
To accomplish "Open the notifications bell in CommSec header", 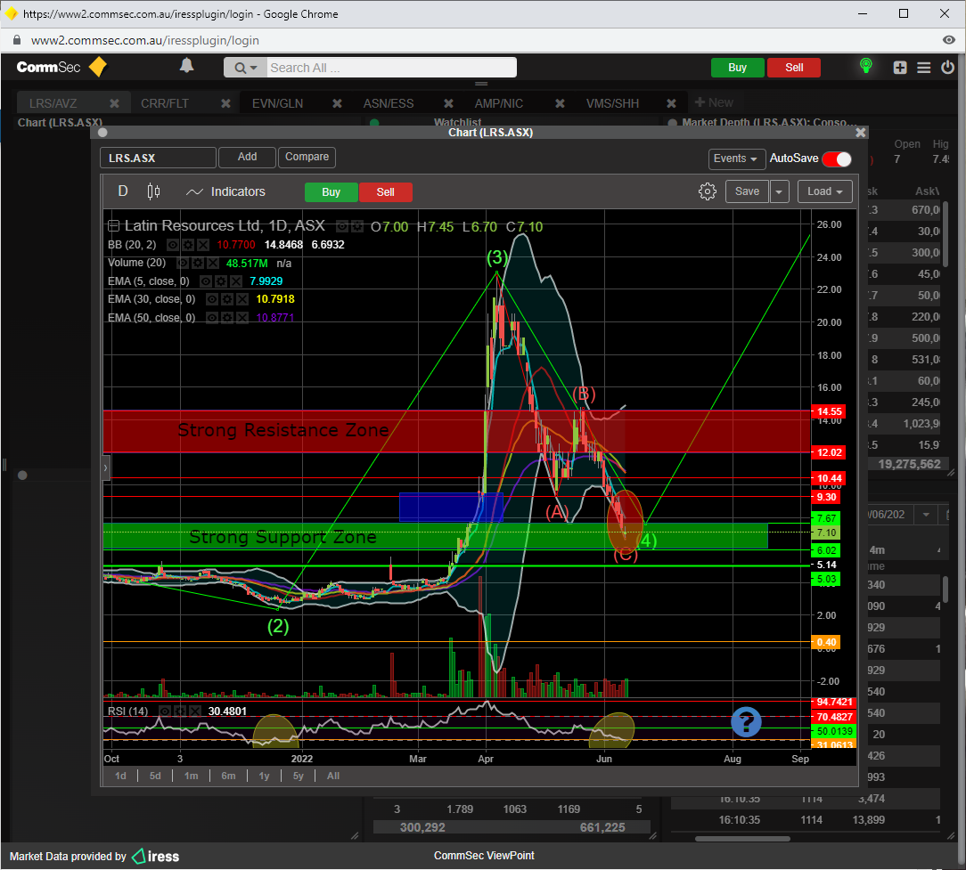I will tap(186, 67).
